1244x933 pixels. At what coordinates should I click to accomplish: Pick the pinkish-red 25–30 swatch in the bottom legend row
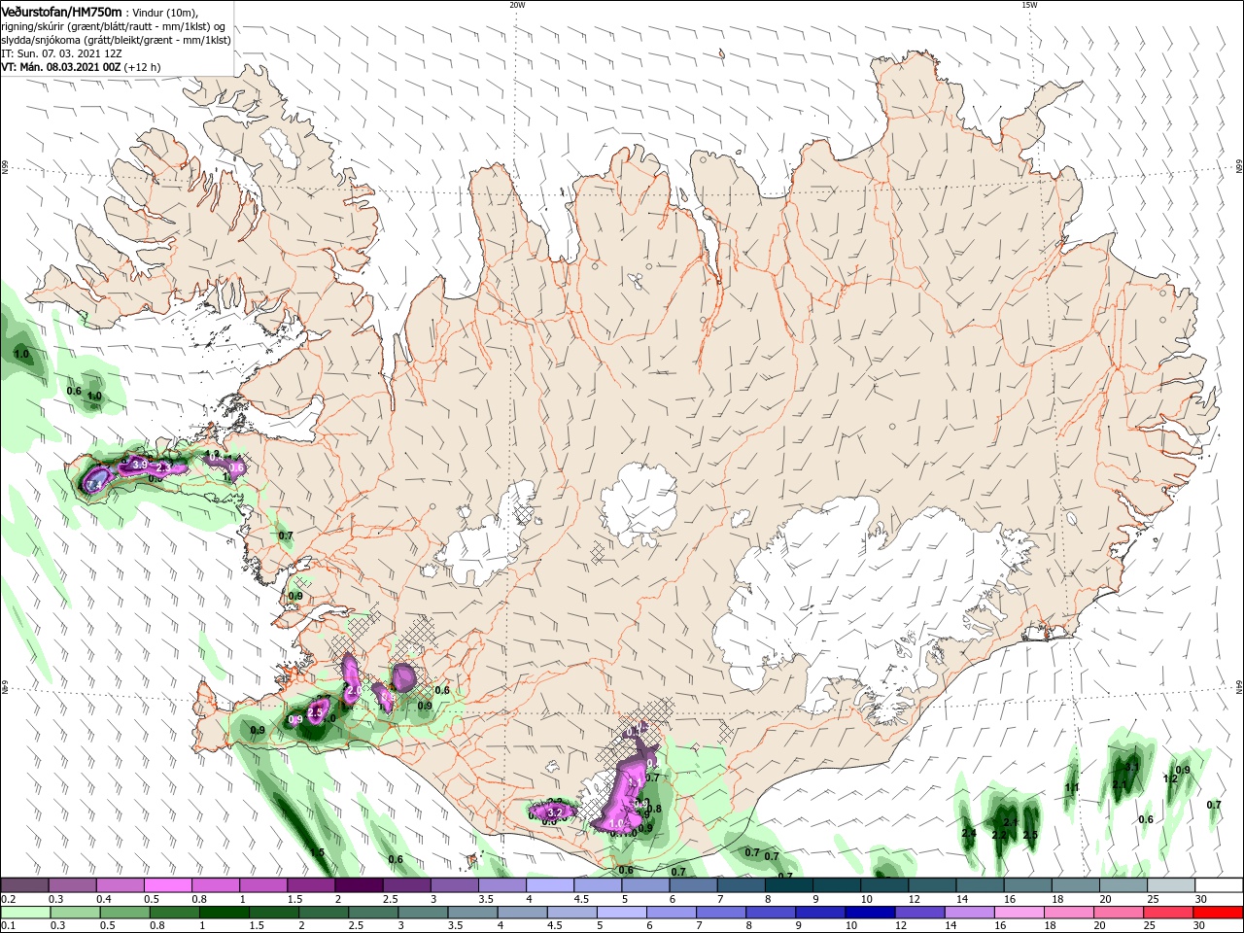click(1169, 913)
